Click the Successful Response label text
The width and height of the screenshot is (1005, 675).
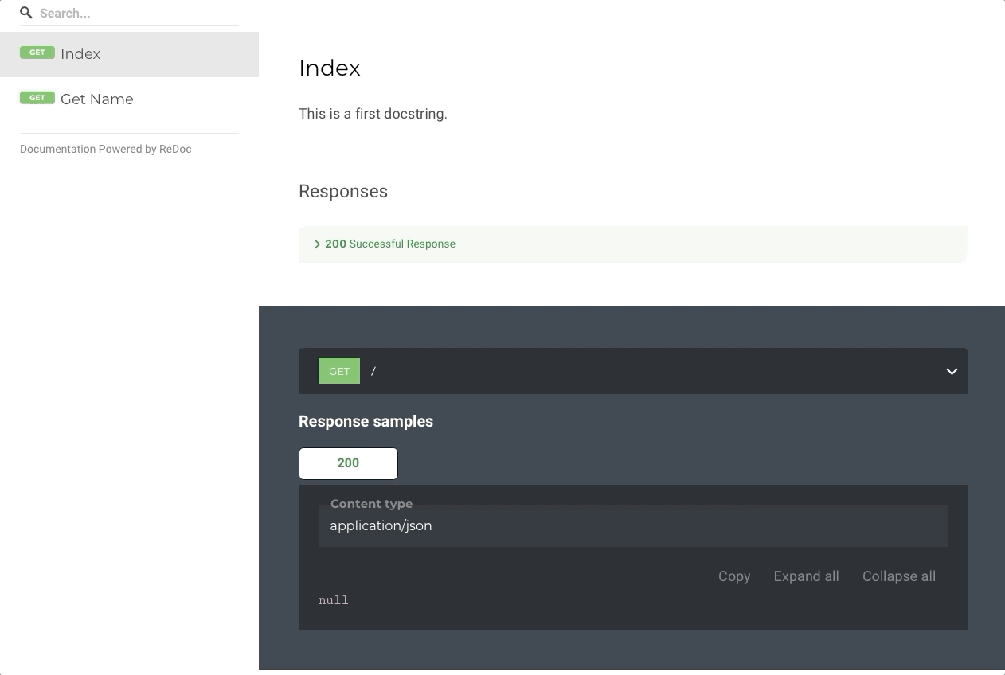pyautogui.click(x=401, y=244)
